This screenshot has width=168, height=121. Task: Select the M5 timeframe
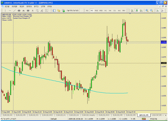click(x=92, y=10)
